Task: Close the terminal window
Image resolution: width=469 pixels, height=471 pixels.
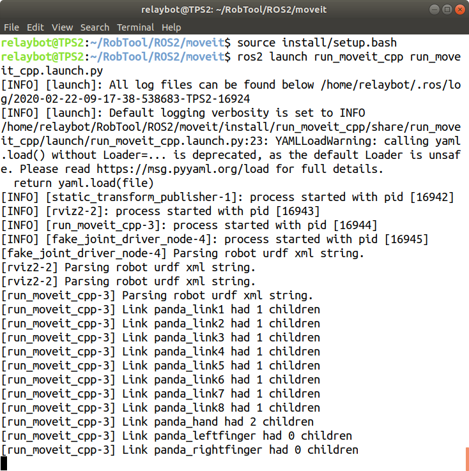Action: tap(460, 10)
